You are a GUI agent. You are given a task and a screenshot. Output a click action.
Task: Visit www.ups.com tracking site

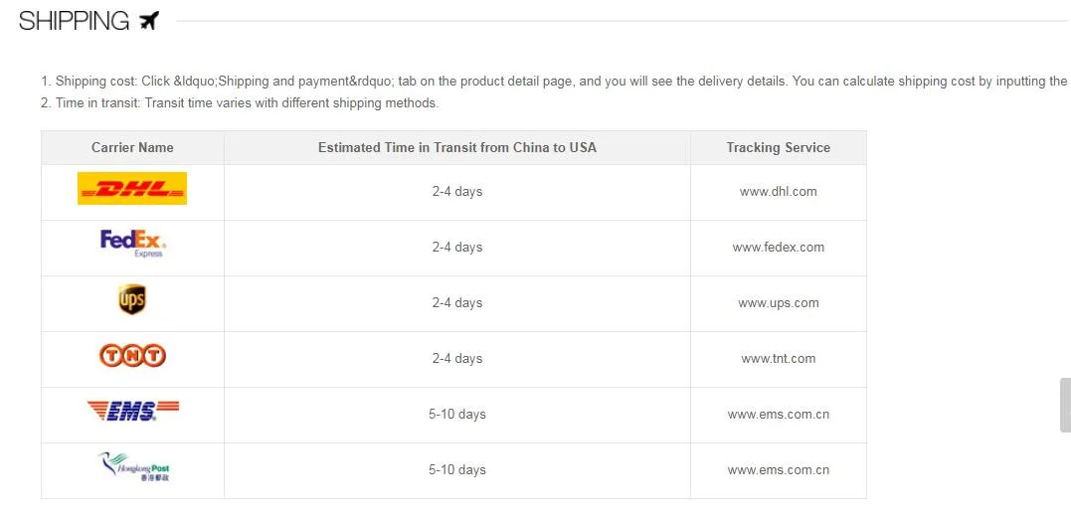tap(778, 303)
